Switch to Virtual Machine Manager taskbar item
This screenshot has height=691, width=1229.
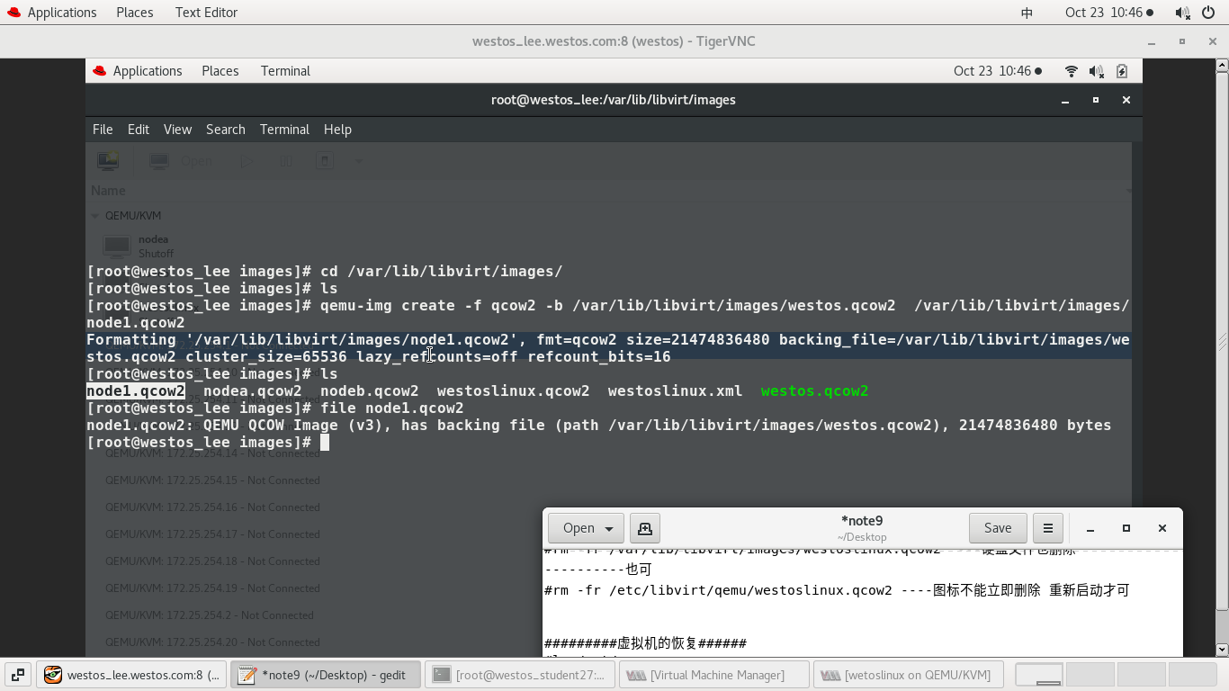(x=713, y=675)
